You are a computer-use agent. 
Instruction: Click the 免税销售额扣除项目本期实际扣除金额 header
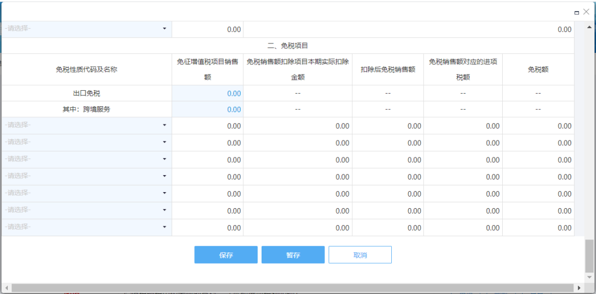[x=297, y=69]
